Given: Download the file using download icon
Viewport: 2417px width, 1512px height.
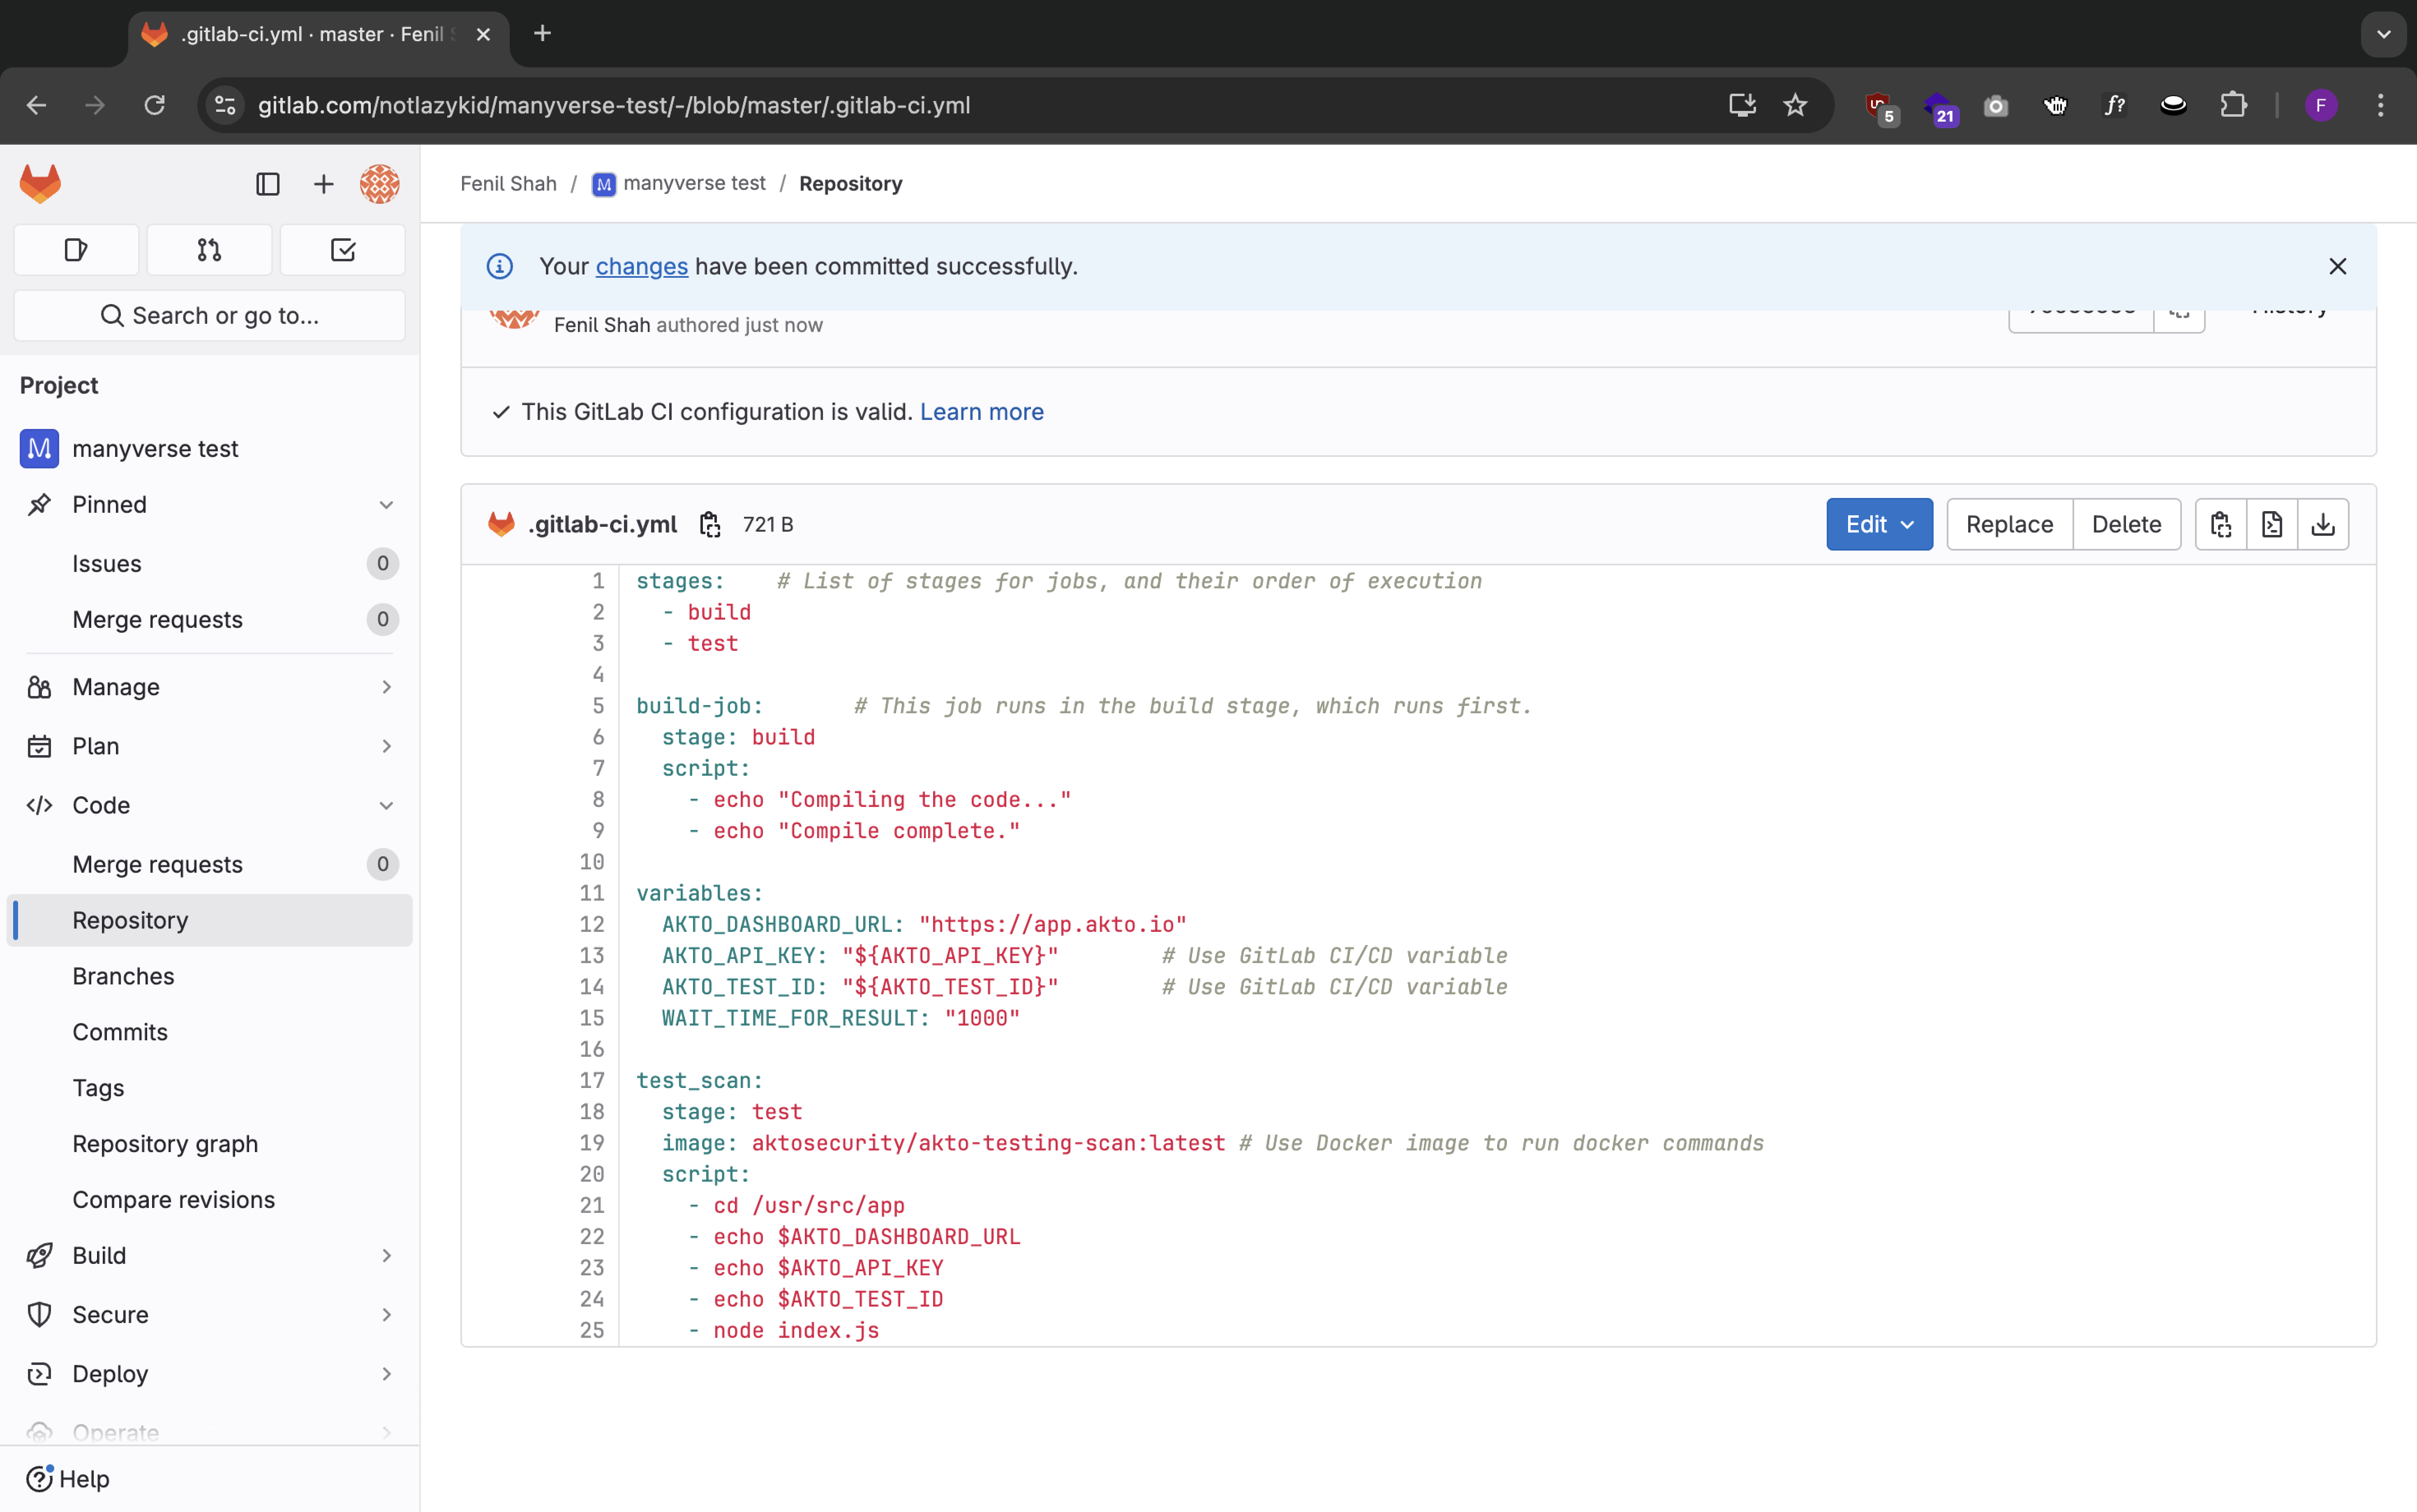Looking at the screenshot, I should click(x=2323, y=524).
